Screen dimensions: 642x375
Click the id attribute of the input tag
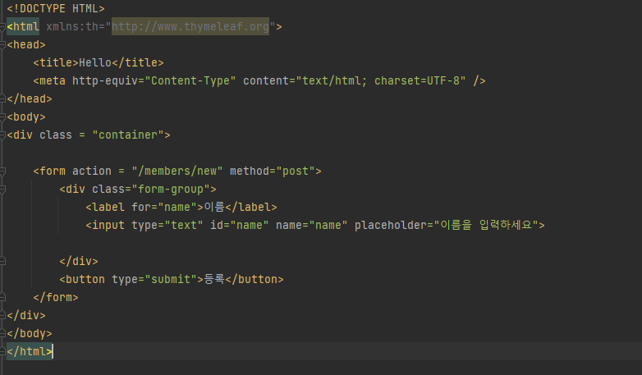(x=217, y=225)
